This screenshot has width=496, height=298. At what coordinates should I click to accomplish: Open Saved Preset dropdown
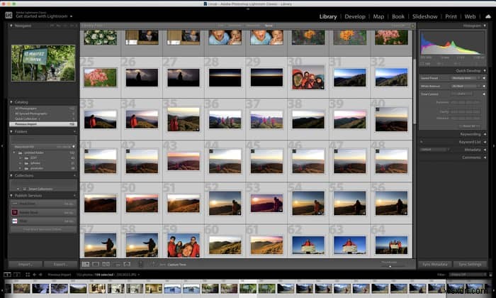tap(466, 78)
